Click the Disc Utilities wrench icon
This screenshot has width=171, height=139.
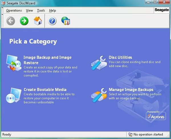pos(99,63)
